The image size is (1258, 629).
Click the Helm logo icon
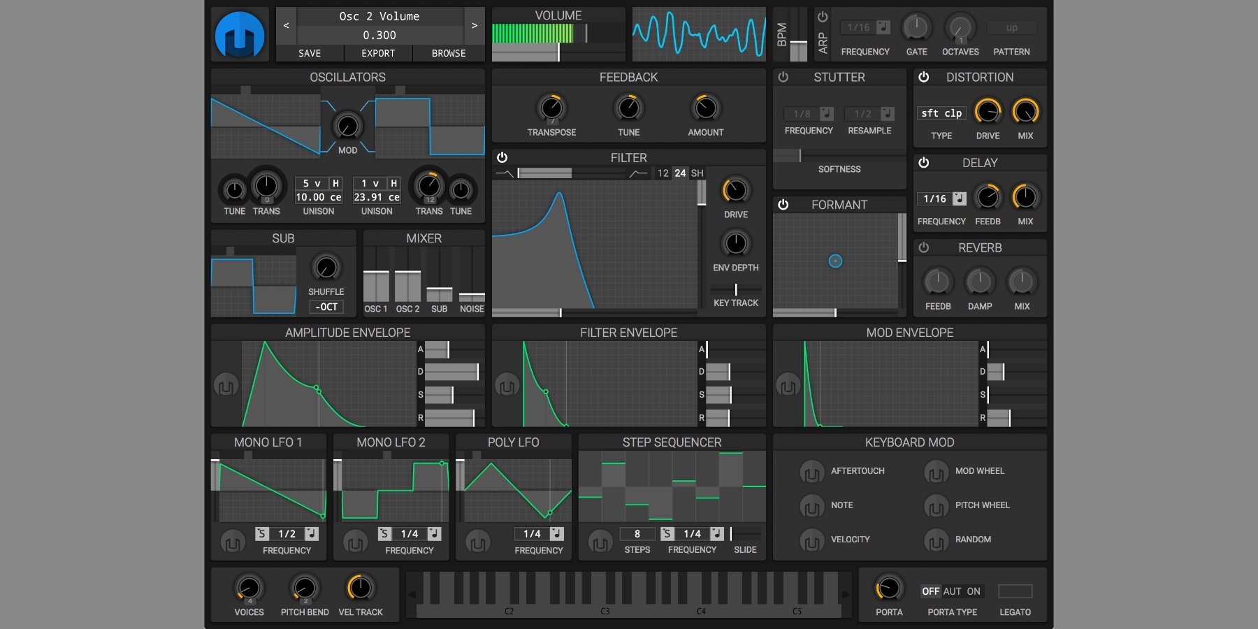(240, 35)
